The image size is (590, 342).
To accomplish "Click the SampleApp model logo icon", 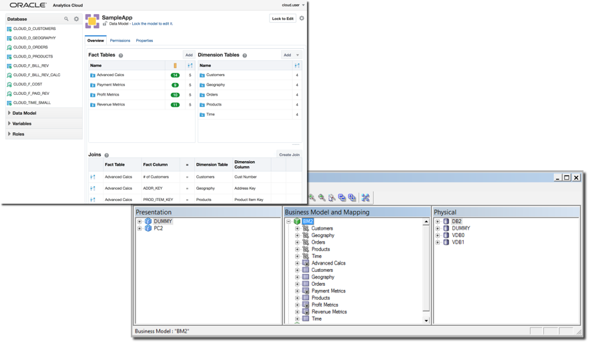I will pos(92,21).
